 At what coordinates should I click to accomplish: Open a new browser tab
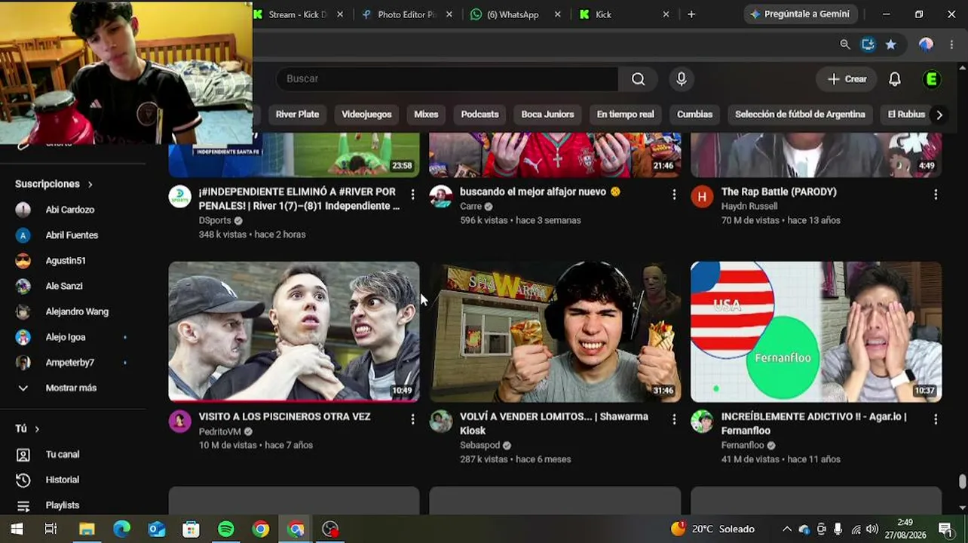coord(691,14)
